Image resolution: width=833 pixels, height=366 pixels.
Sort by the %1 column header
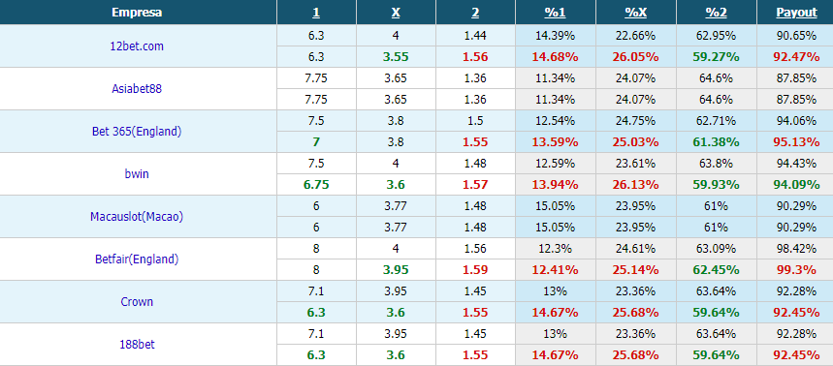coord(555,13)
